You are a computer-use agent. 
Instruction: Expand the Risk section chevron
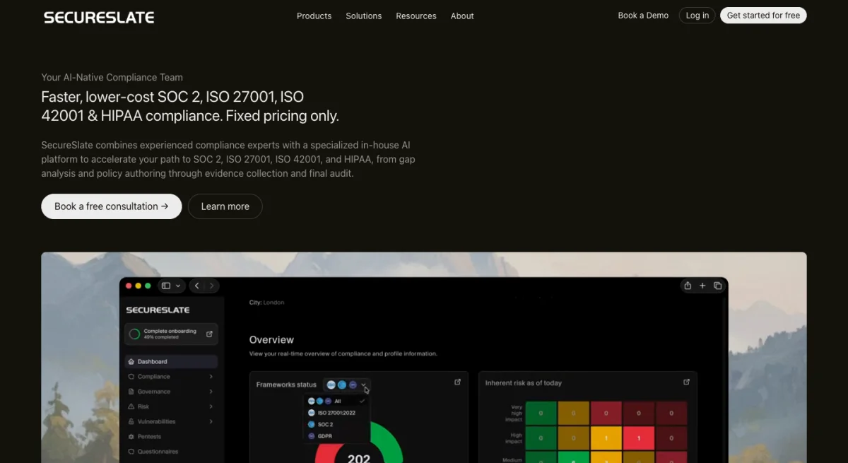[x=211, y=406]
